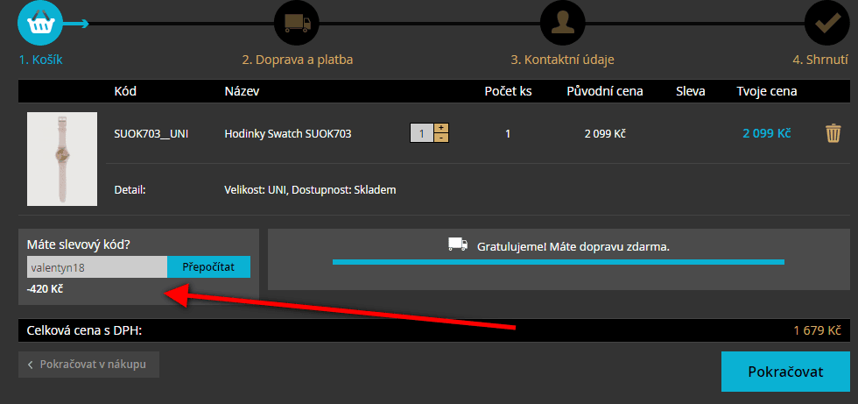Screen dimensions: 858x404
Task: Click the Počet ks column header
Action: [x=508, y=91]
